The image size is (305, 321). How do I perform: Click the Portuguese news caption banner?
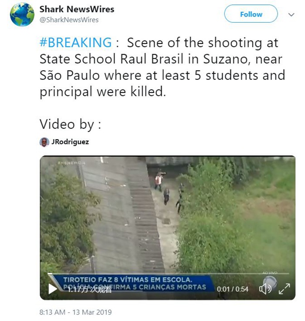coord(131,283)
